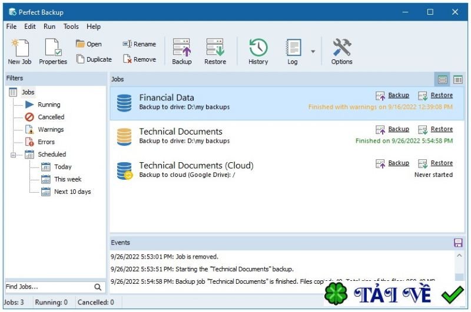The image size is (471, 312).
Task: Open the History view
Action: [x=258, y=52]
